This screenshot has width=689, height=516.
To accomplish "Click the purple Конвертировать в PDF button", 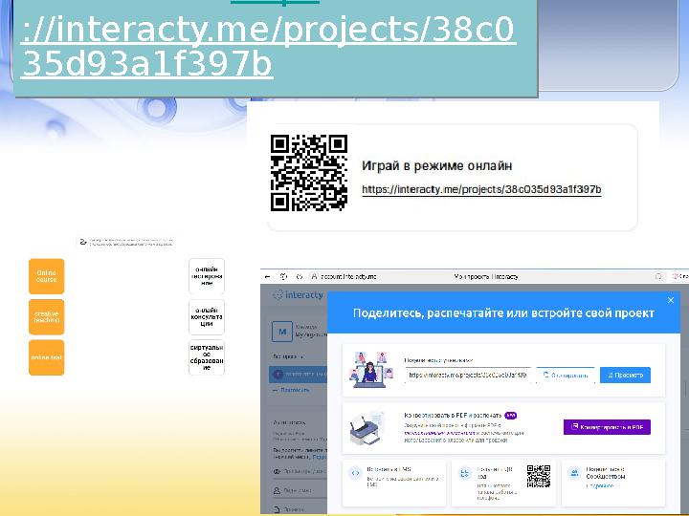I will [x=607, y=427].
